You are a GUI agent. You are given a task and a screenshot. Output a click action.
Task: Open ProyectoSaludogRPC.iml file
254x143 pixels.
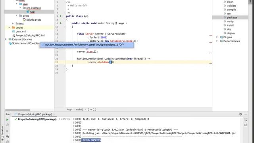click(30, 35)
